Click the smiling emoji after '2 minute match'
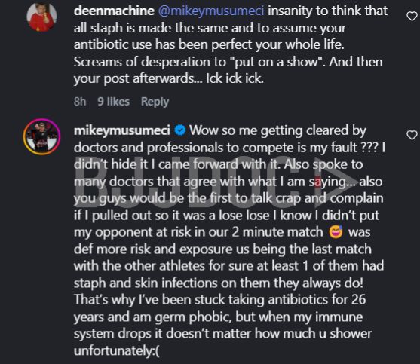420x364 pixels. point(336,232)
